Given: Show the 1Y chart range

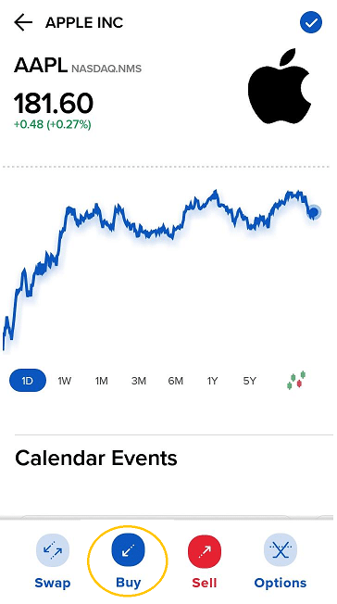Looking at the screenshot, I should pos(212,381).
